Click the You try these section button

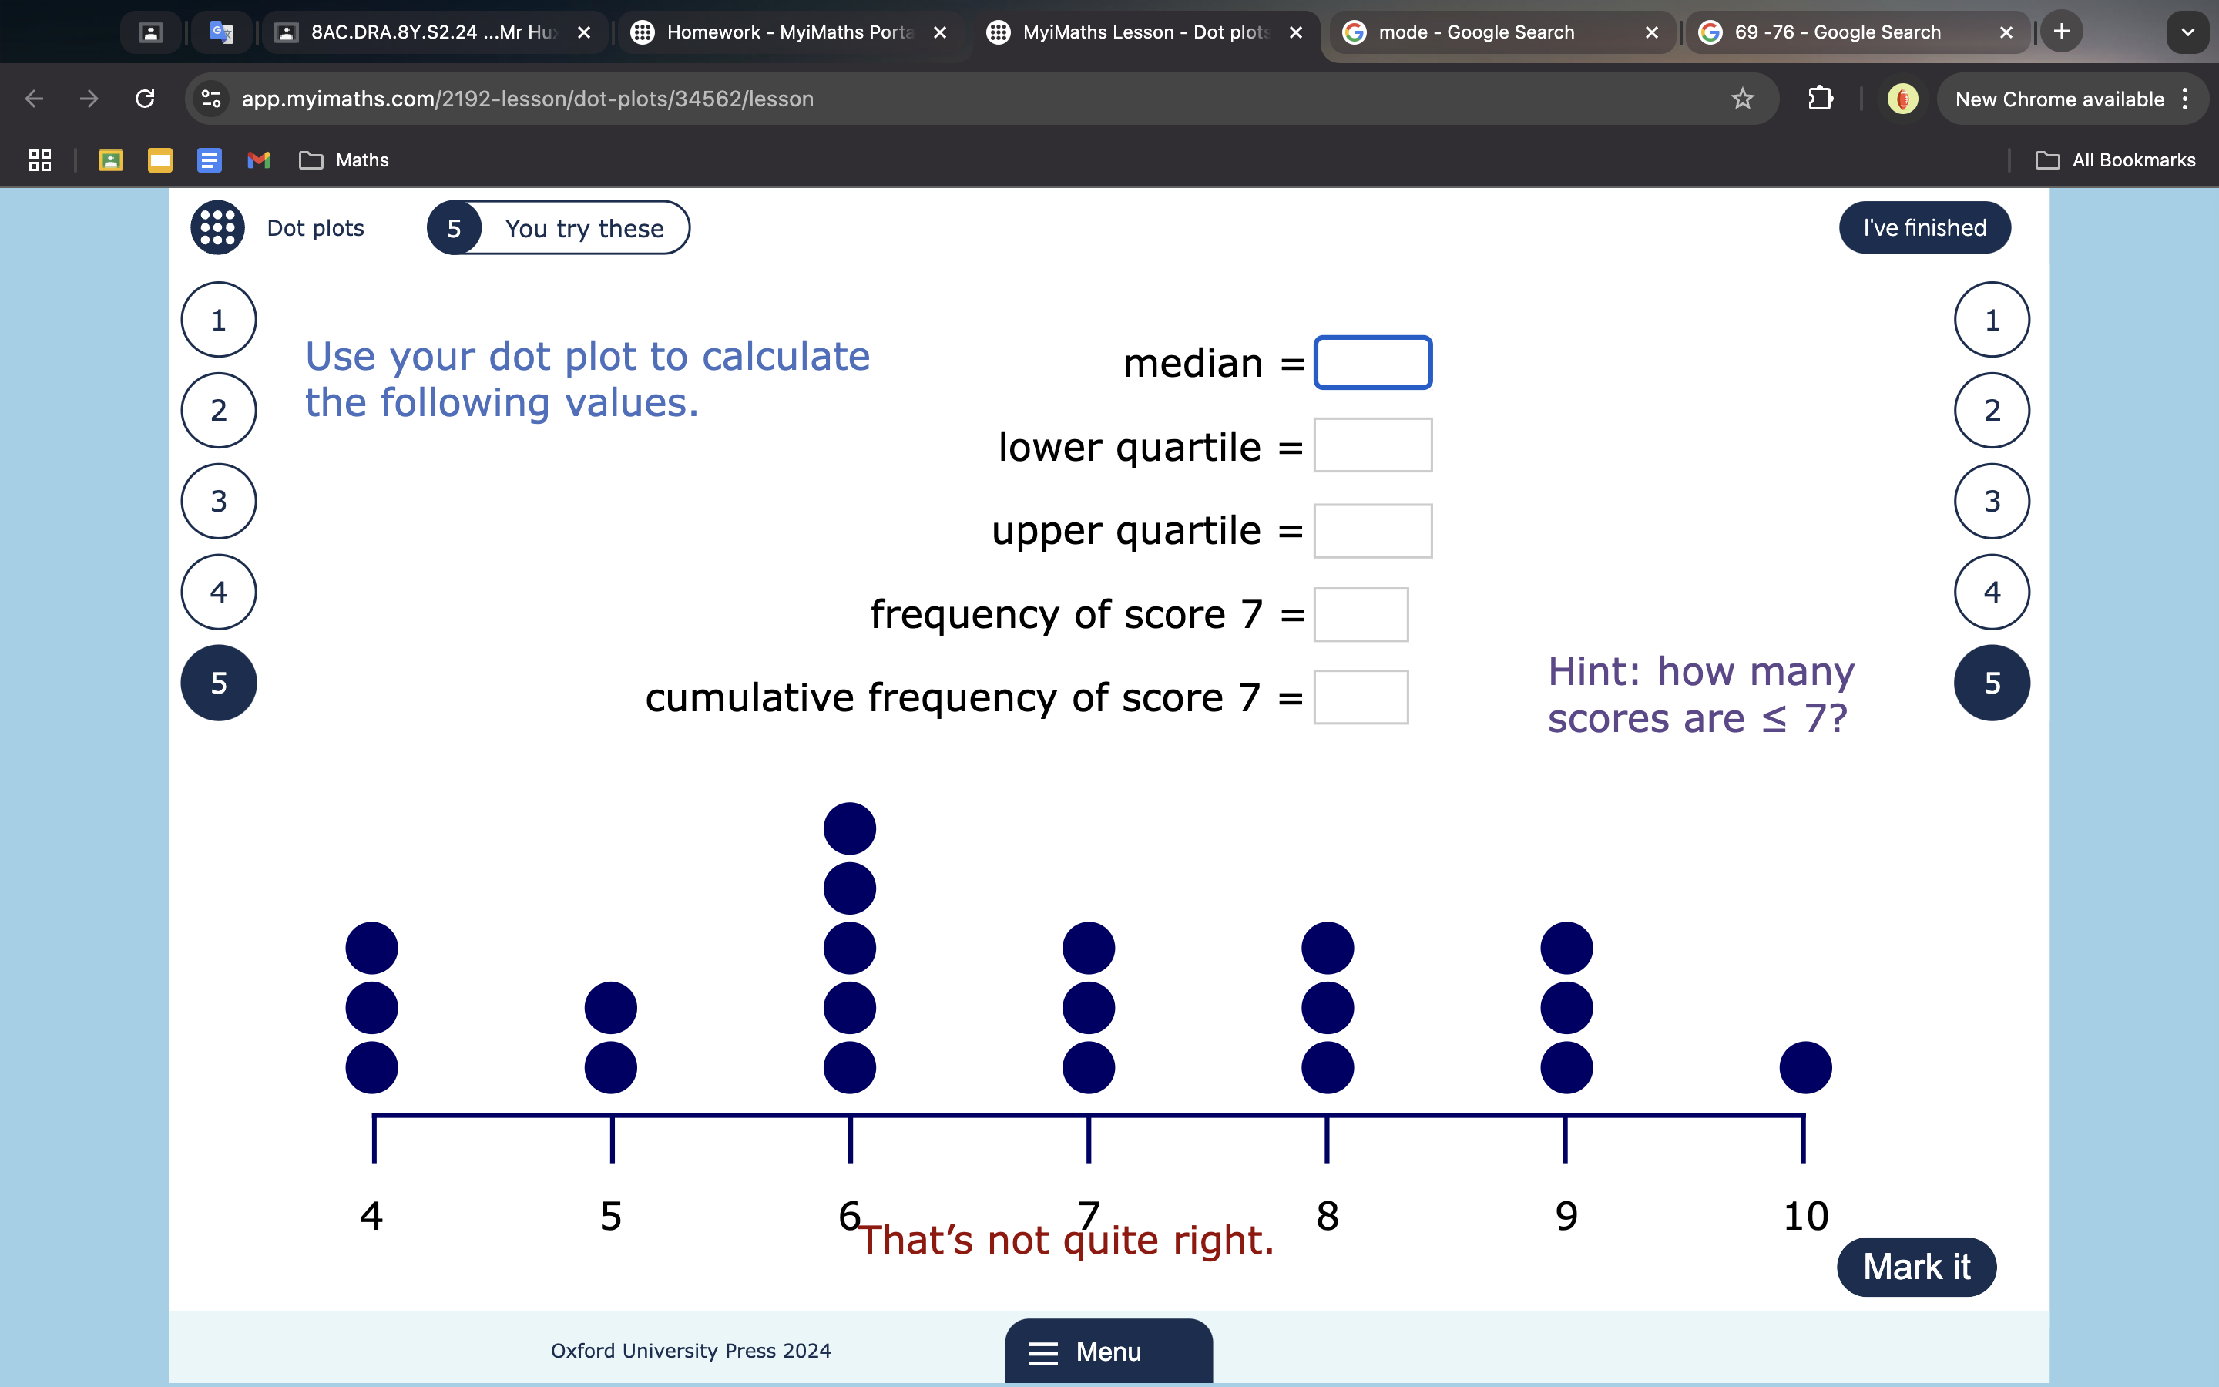coord(559,227)
